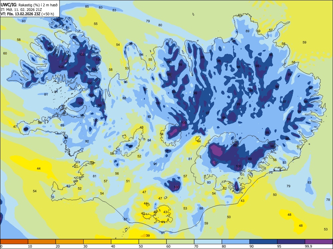Screen dimensions: 333x249
Task: Click the '75' humidity value on the map
Action: (271, 173)
